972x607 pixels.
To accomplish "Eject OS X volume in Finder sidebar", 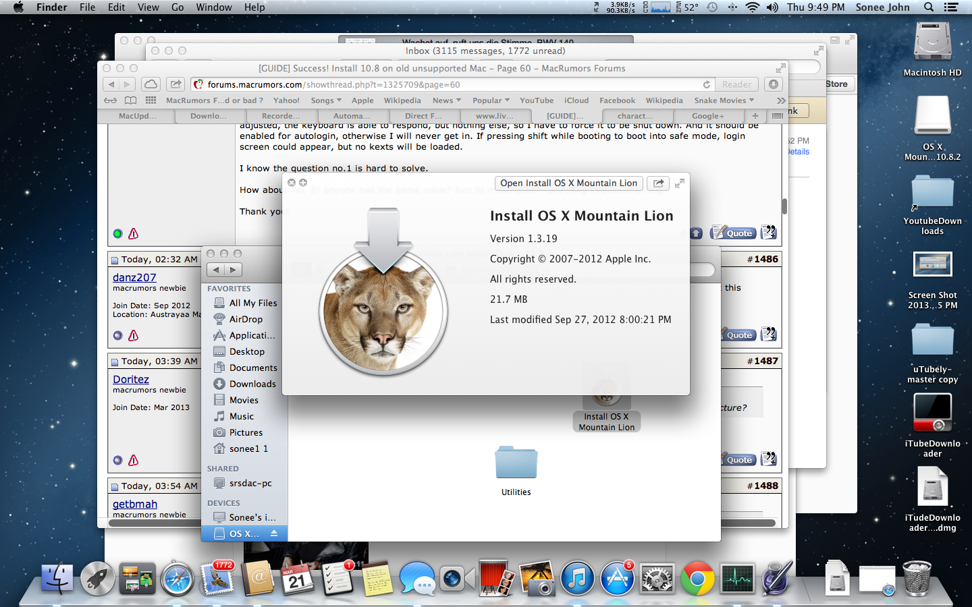I will [x=274, y=533].
